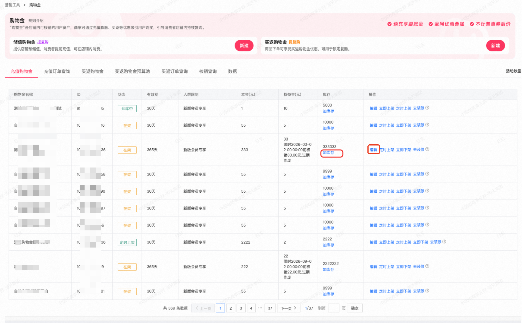Click 上一页 previous page button
This screenshot has height=323, width=522.
(203, 308)
